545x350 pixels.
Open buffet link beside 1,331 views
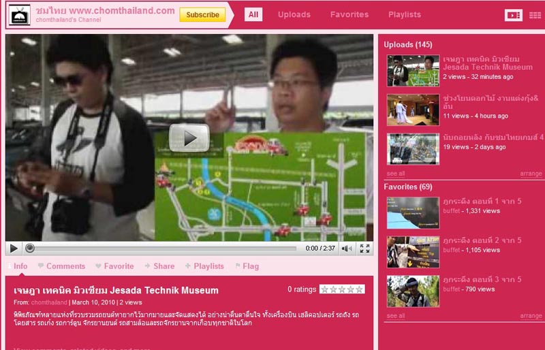pyautogui.click(x=451, y=211)
